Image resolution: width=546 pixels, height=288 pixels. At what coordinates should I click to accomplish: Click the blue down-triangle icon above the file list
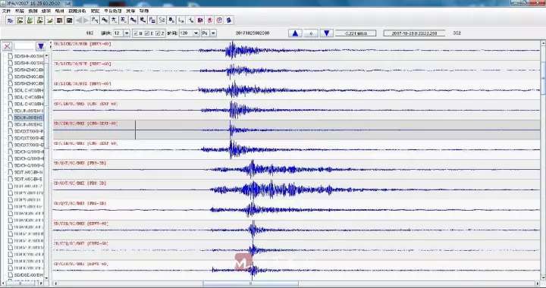(x=41, y=46)
